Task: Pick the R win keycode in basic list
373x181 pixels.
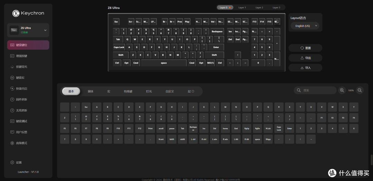Action: (225, 139)
